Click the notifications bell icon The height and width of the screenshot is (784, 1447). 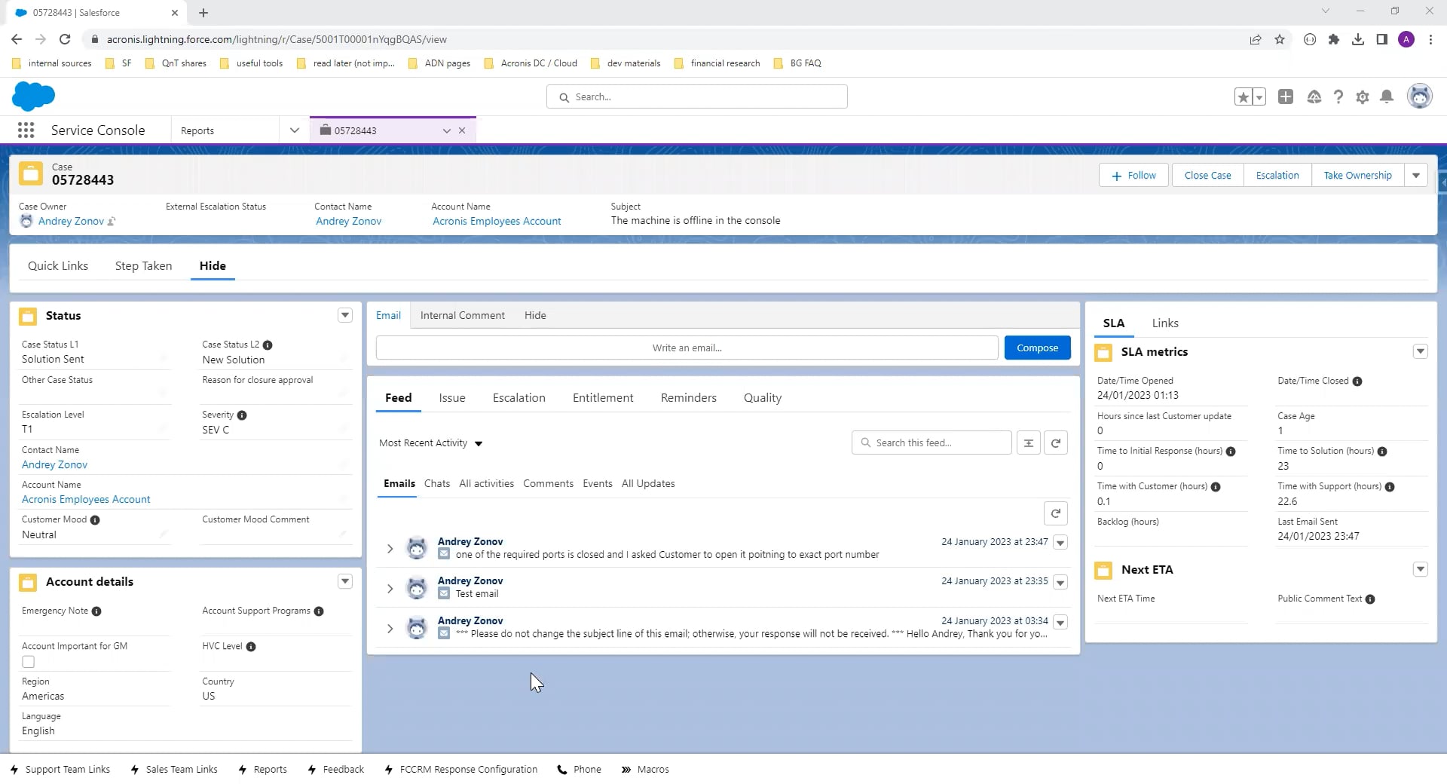point(1386,96)
